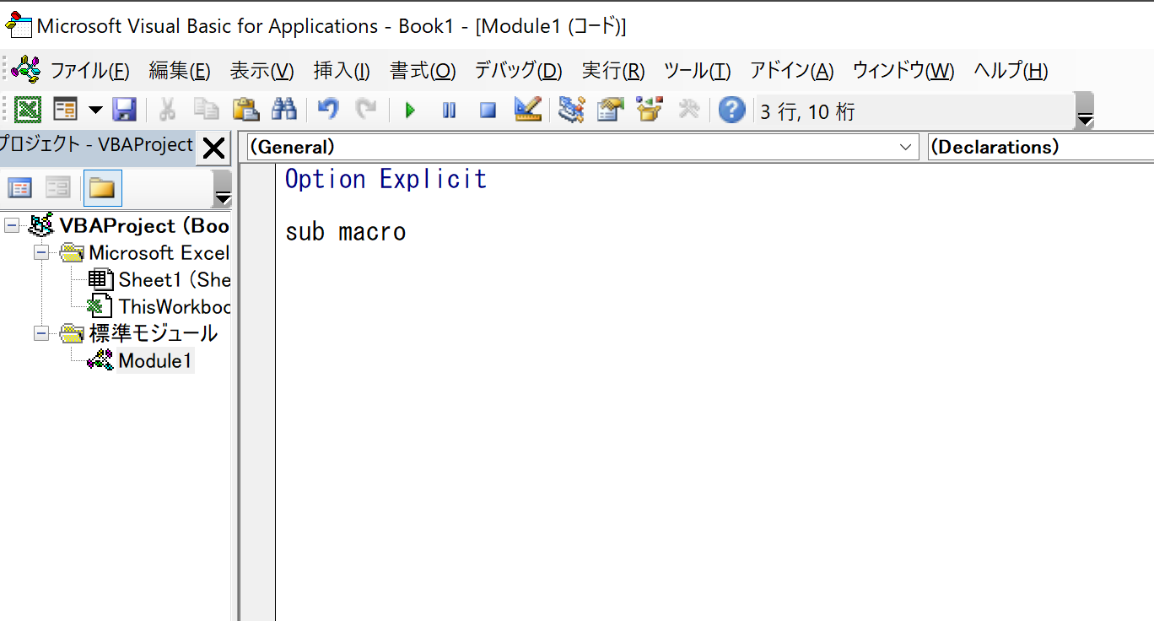Open the (General) object dropdown
This screenshot has height=621, width=1154.
coord(907,148)
